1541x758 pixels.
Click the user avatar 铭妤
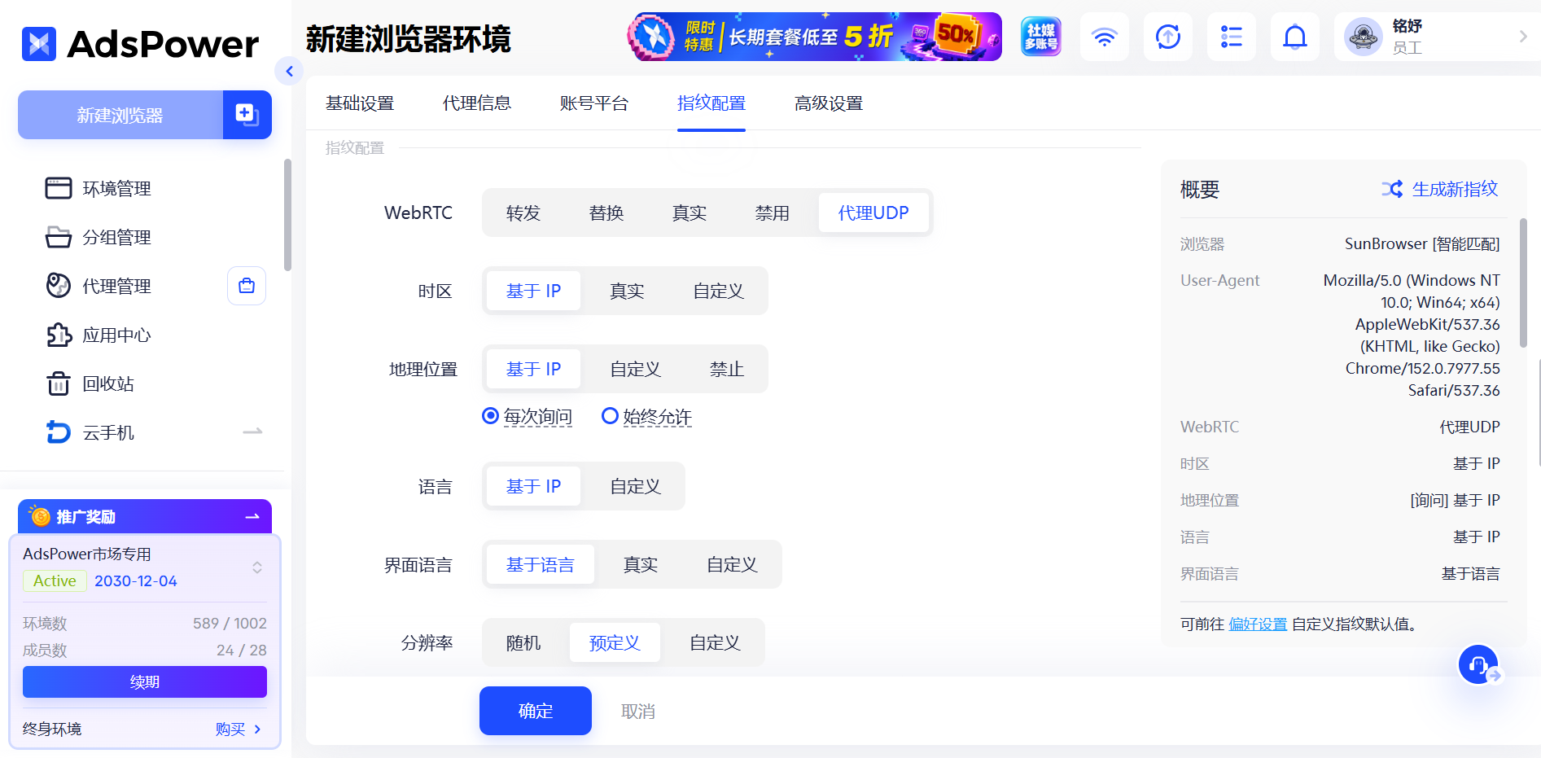coord(1364,37)
